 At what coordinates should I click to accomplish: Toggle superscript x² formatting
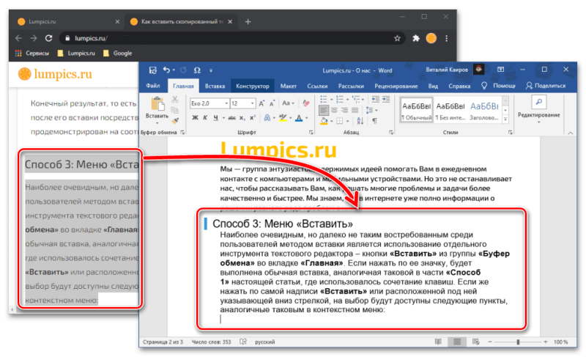(x=252, y=118)
